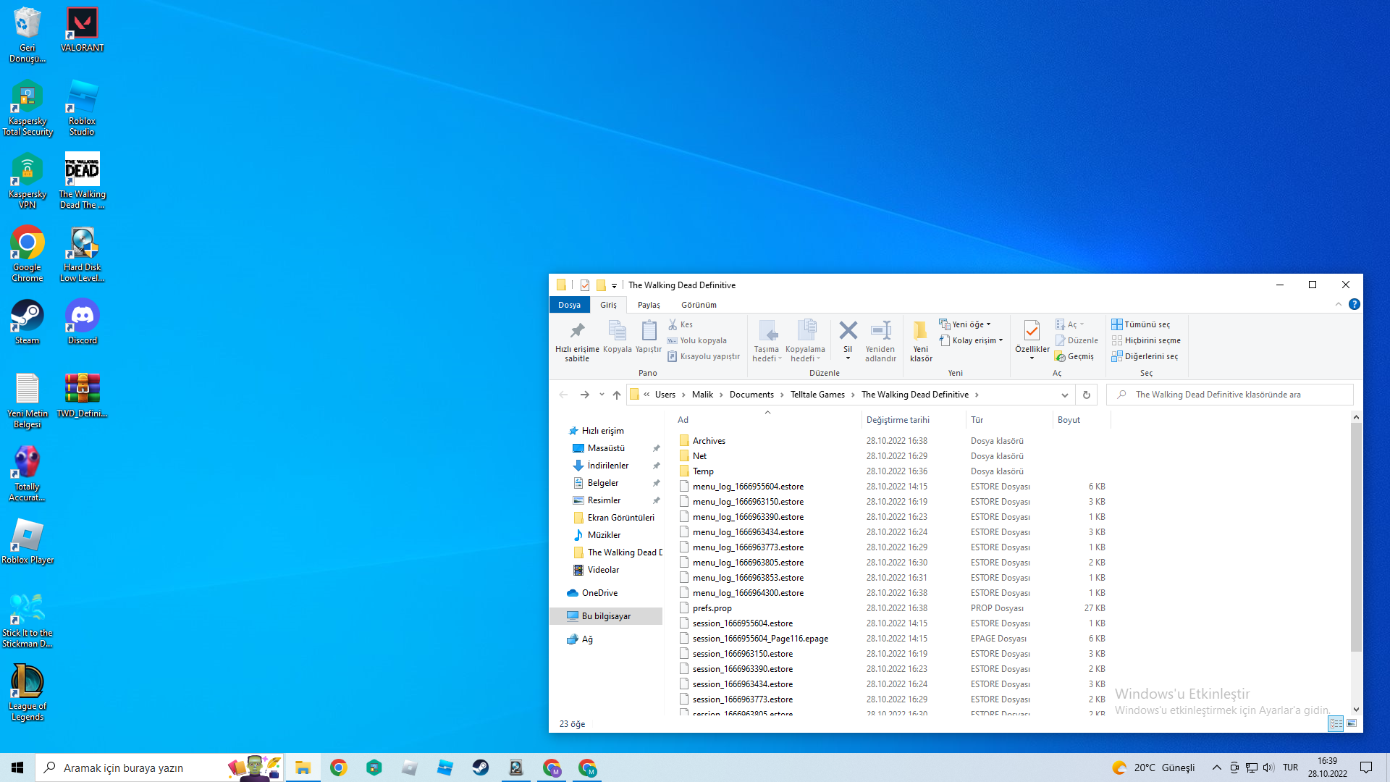This screenshot has width=1390, height=782.
Task: Expand the address bar history dropdown
Action: pyautogui.click(x=1064, y=395)
